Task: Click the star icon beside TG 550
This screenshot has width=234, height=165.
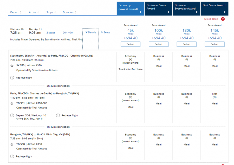Action: pos(12,144)
